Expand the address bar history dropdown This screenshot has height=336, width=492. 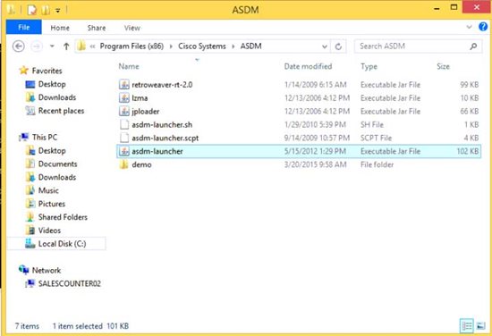click(x=325, y=46)
